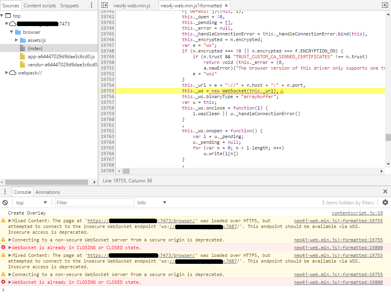Open last neo4j-web.min.js?:formatted:19800 link

338,282
